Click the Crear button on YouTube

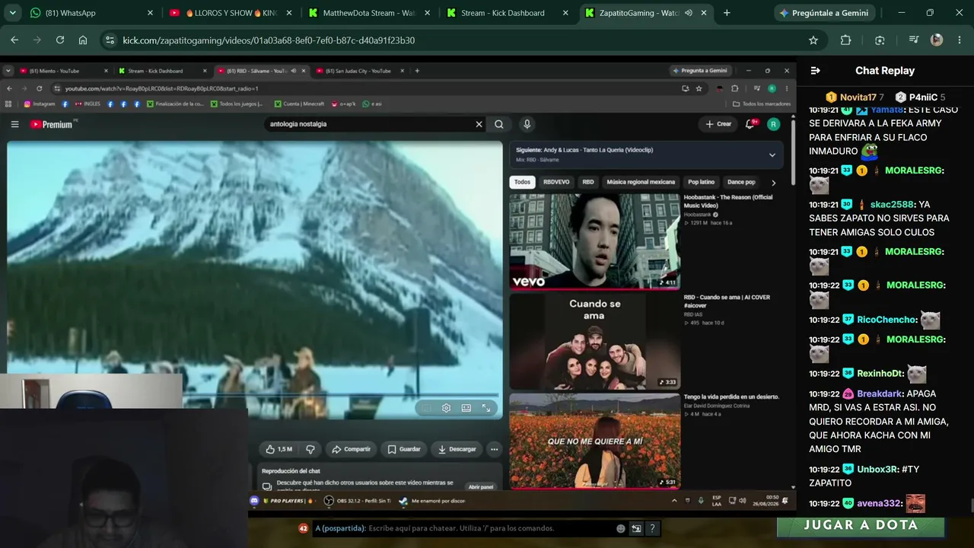pos(718,124)
